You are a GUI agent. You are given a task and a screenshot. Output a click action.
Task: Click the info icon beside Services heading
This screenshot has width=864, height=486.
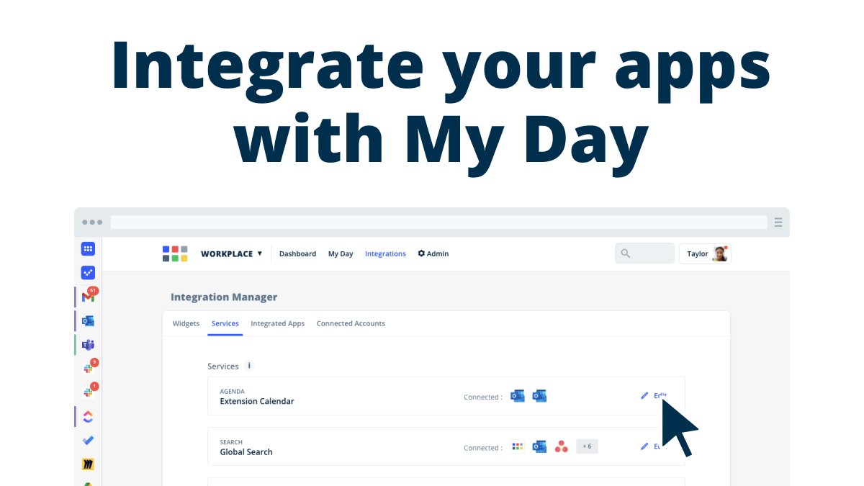248,366
